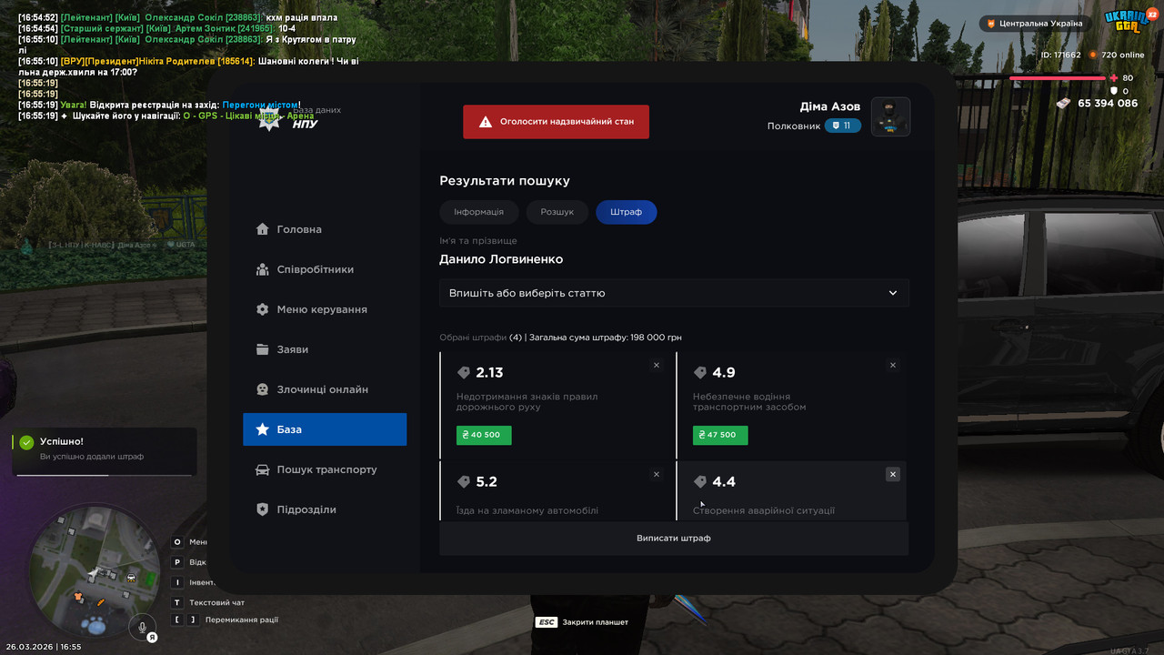Switch to the Розшук tab

pyautogui.click(x=557, y=212)
